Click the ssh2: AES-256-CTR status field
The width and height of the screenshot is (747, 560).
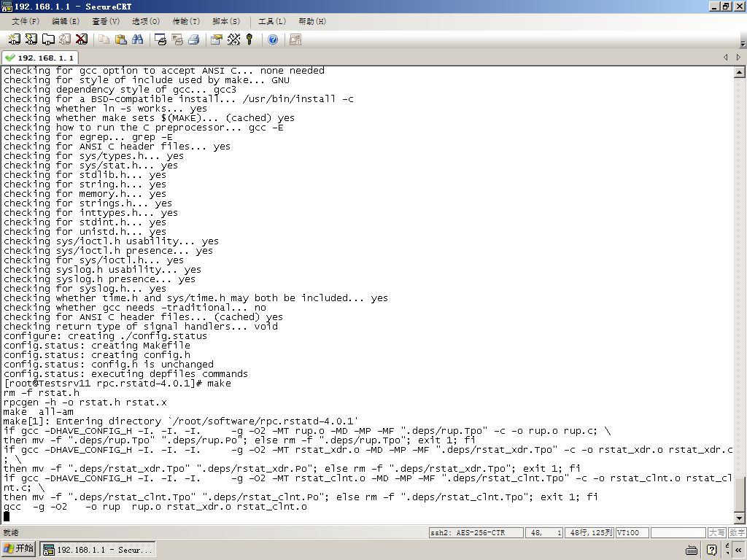click(476, 532)
